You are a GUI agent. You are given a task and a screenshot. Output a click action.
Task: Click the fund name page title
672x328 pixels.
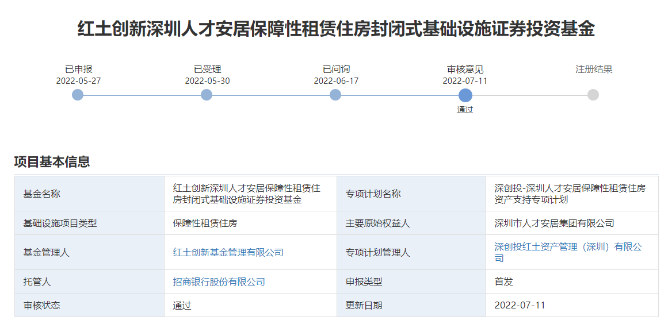(x=336, y=29)
